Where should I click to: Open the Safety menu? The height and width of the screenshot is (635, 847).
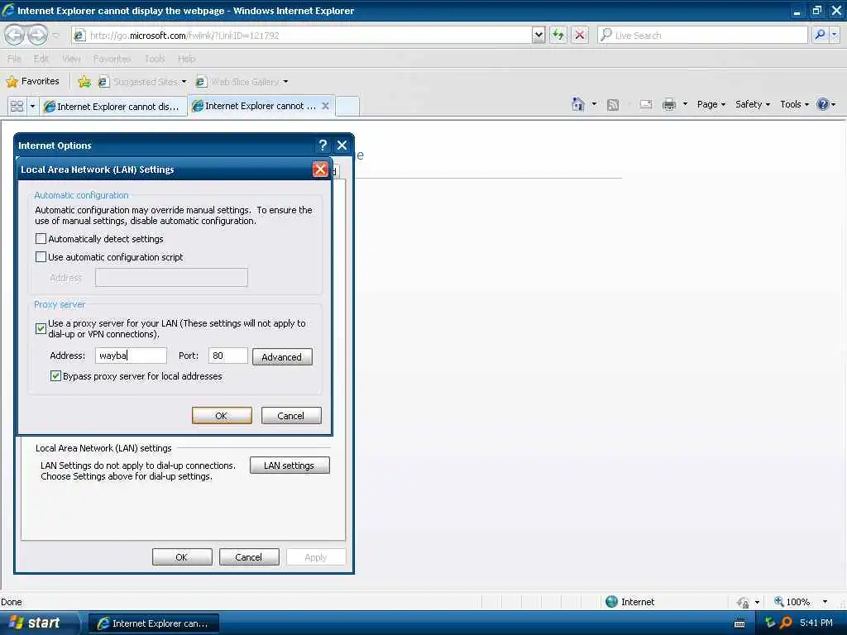pos(752,104)
